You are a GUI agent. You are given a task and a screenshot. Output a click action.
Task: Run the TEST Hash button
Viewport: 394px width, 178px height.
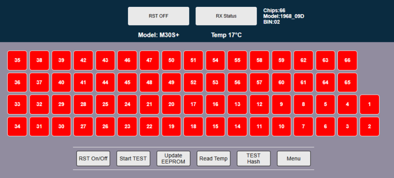254,158
